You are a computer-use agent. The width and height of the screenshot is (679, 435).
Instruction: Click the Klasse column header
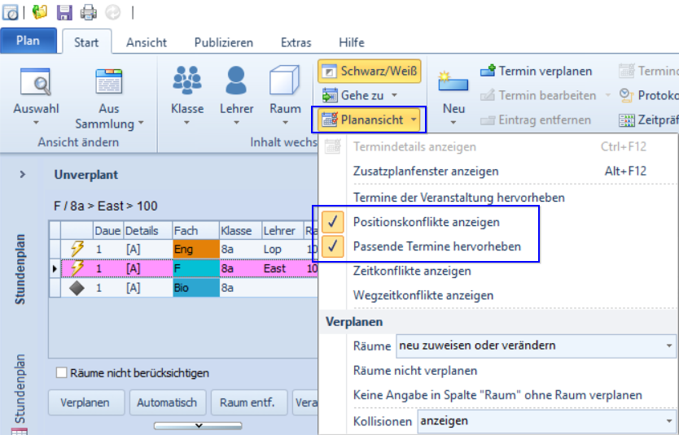(240, 230)
